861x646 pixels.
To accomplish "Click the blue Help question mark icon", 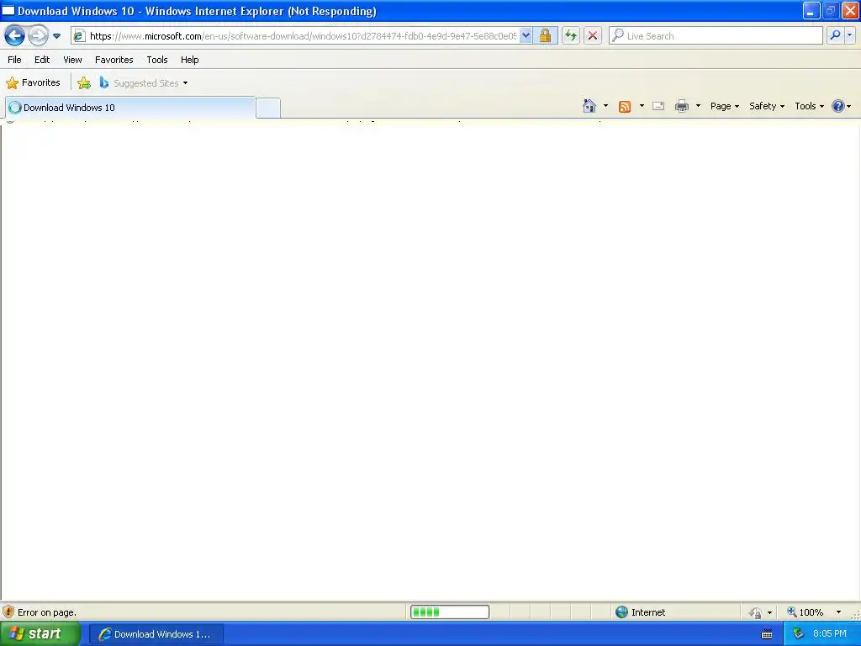I will click(x=838, y=106).
